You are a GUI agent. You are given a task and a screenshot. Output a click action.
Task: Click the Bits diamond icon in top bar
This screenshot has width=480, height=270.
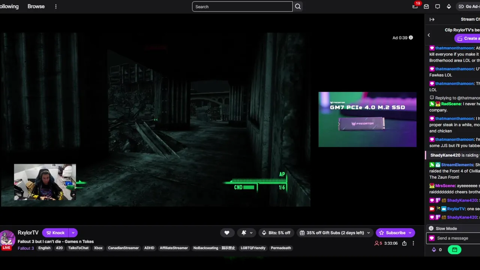click(x=449, y=6)
